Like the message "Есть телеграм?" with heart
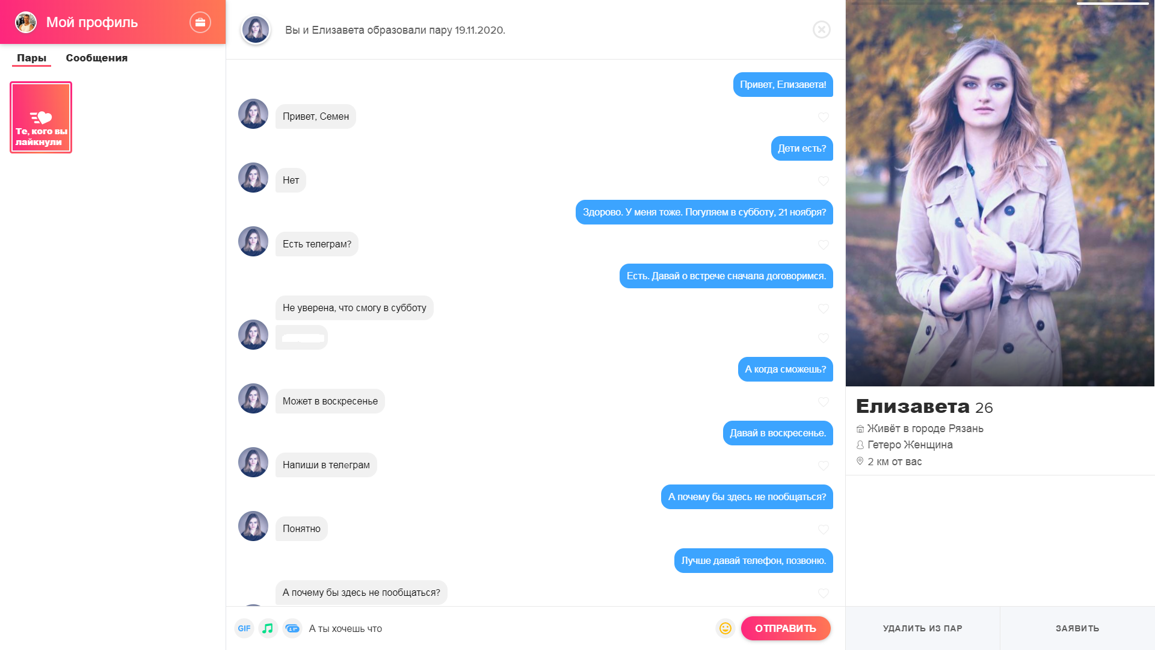 coord(824,245)
